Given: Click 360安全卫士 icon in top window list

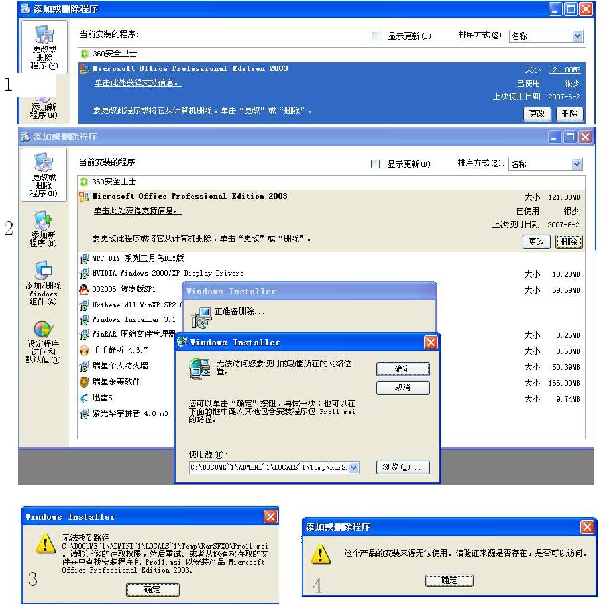Looking at the screenshot, I should (x=85, y=54).
